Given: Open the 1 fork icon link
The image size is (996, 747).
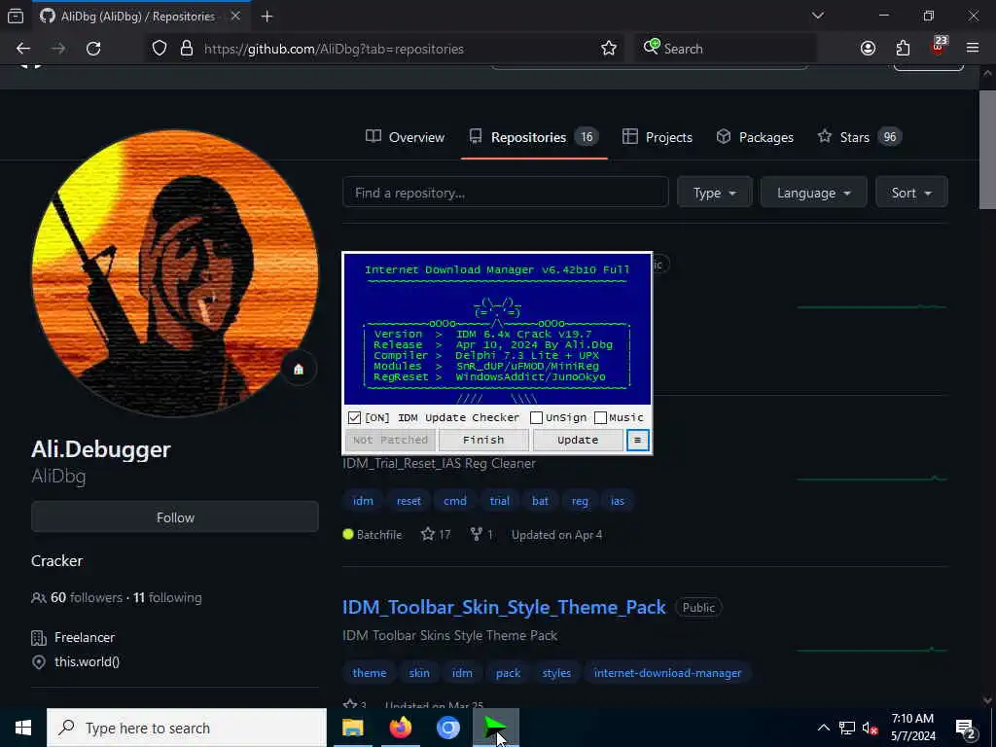Looking at the screenshot, I should click(481, 535).
